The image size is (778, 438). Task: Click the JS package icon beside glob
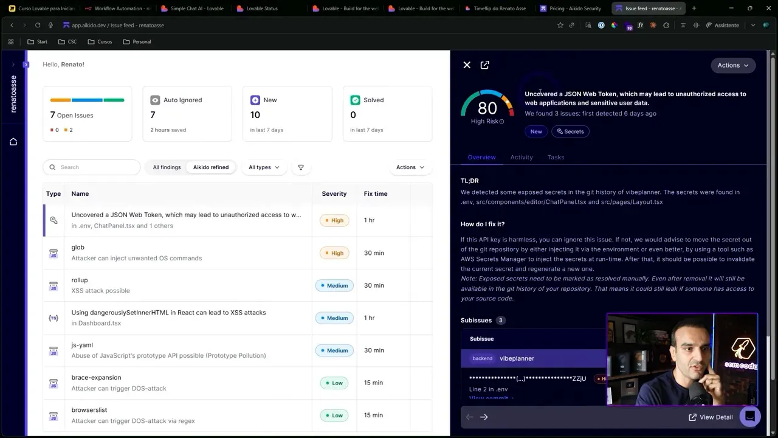53,252
